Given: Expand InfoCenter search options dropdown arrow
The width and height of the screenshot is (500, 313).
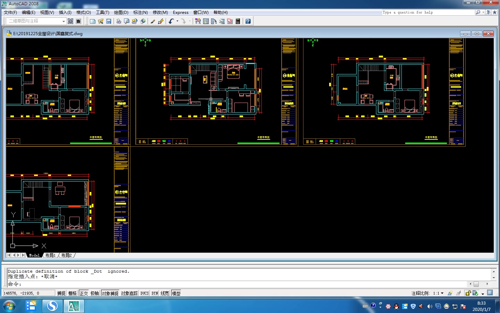Looking at the screenshot, I should [483, 12].
